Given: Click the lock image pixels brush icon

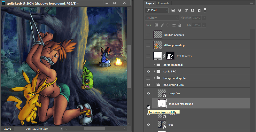Looking at the screenshot, I should pos(162,25).
